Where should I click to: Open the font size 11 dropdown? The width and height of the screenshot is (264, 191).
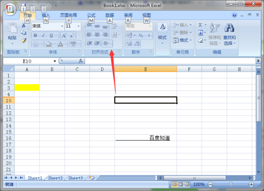click(78, 26)
